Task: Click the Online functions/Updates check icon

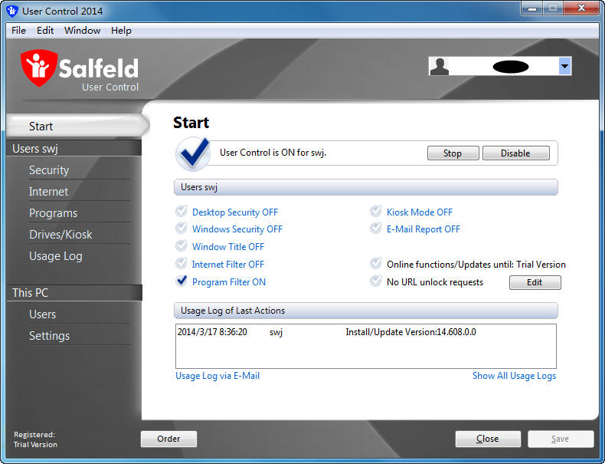Action: click(x=376, y=264)
